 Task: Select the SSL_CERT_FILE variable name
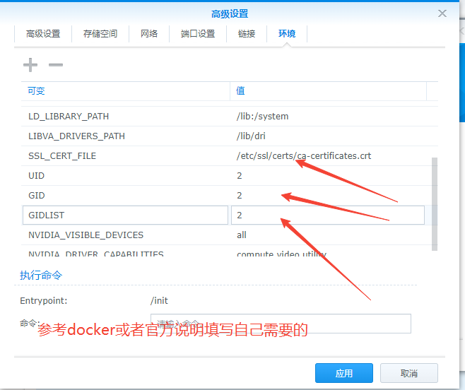(x=62, y=156)
